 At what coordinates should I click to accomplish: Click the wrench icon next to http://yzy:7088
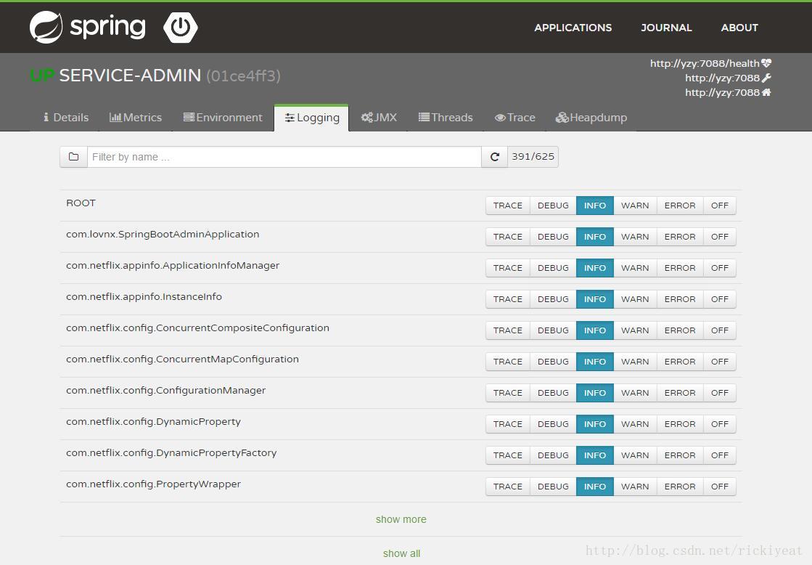point(768,78)
